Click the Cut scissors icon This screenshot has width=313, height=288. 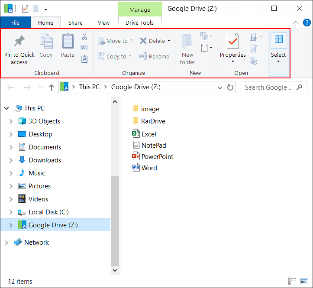tap(84, 36)
